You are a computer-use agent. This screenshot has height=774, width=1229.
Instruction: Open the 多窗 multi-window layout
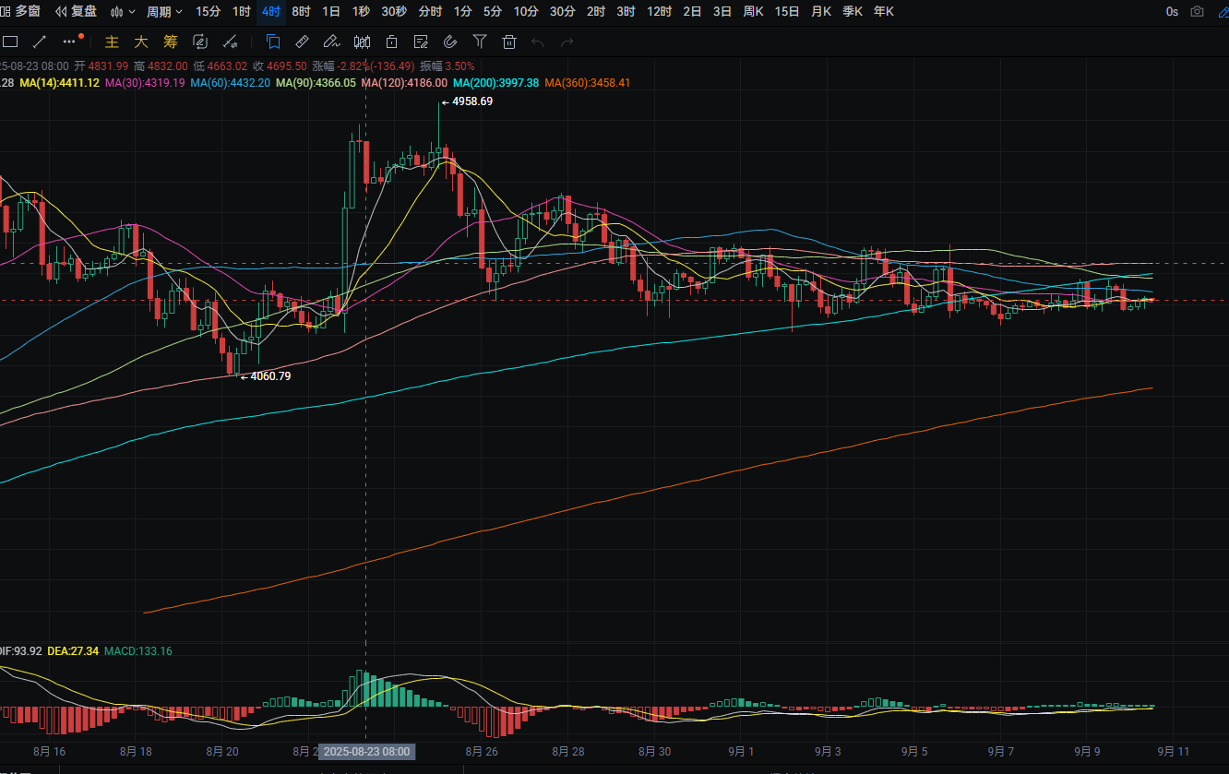(20, 12)
